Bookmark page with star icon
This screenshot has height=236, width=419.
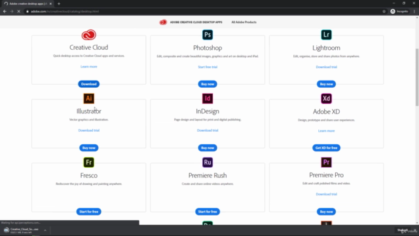(384, 12)
